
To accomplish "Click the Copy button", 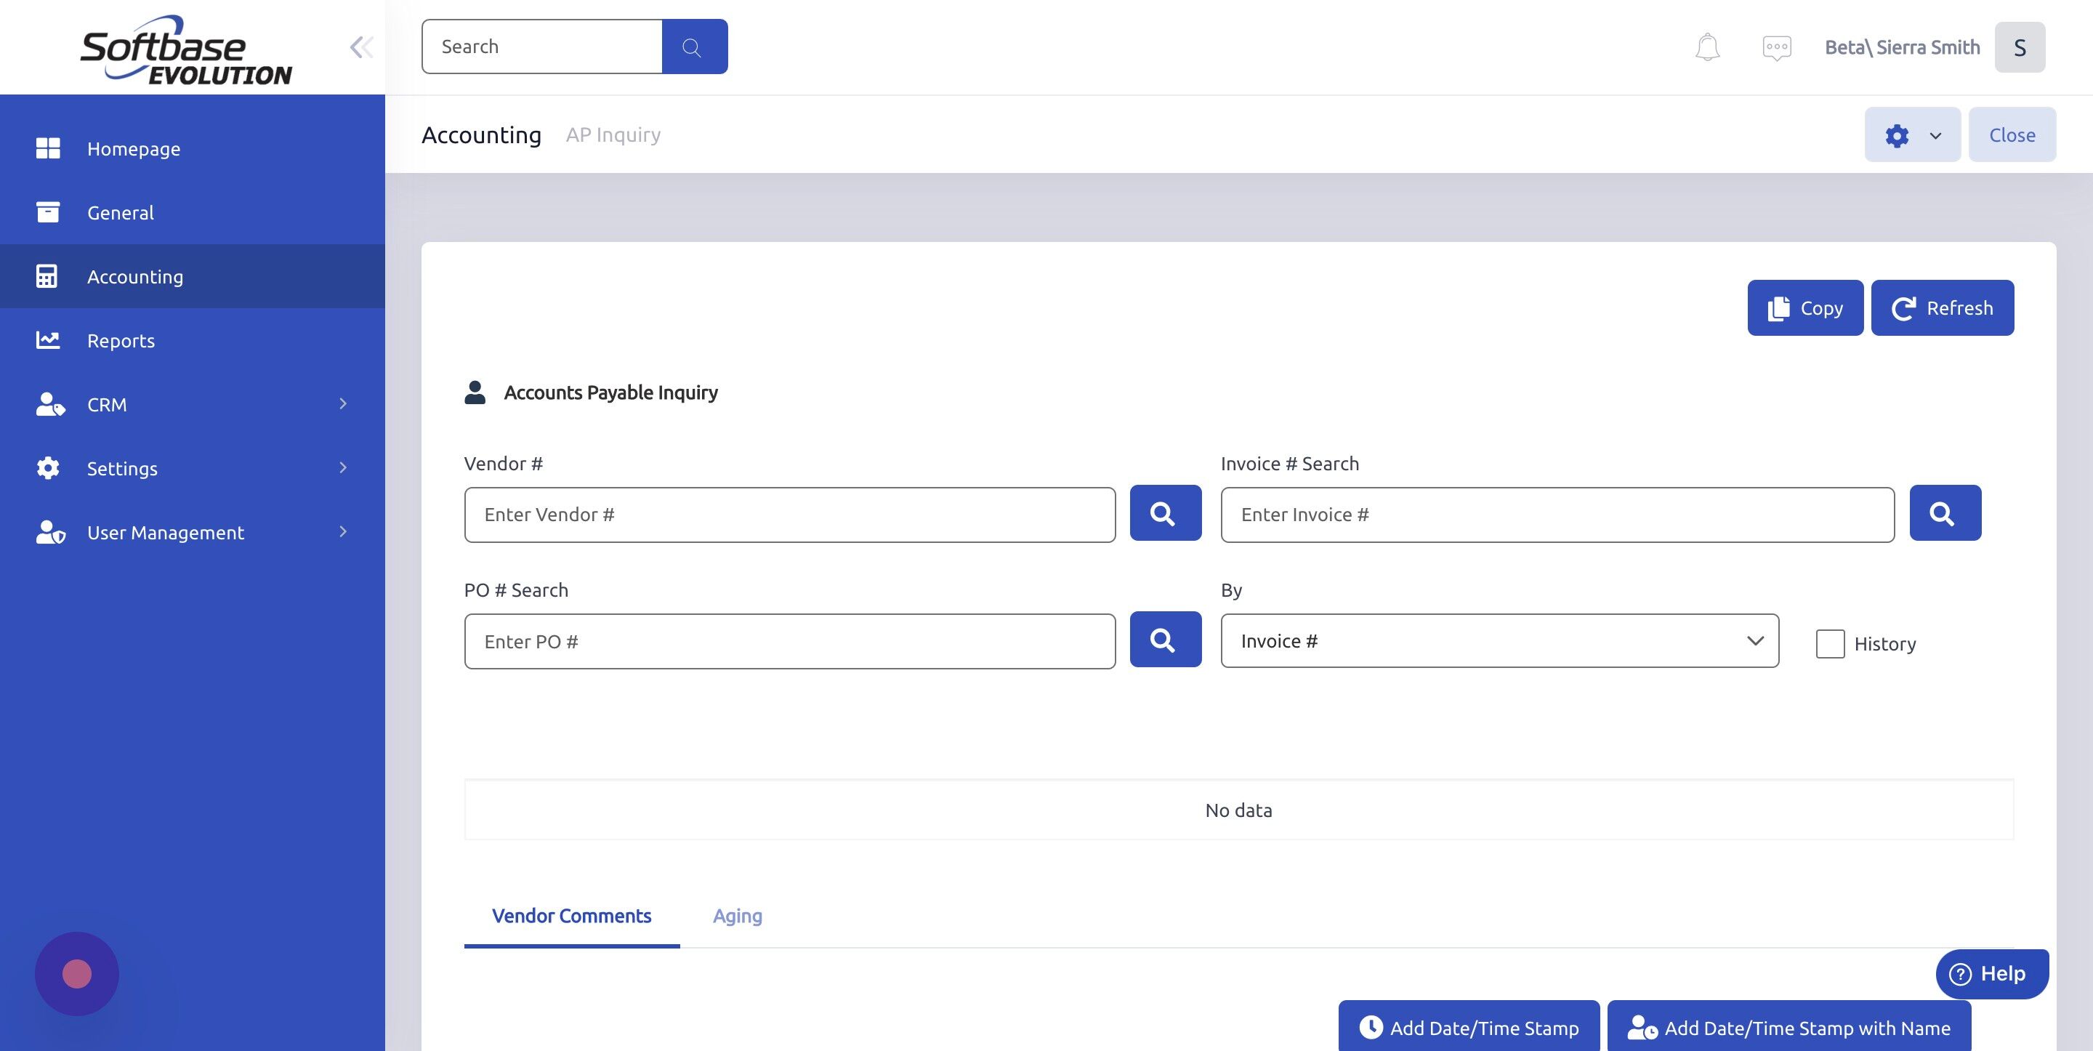I will pos(1804,307).
